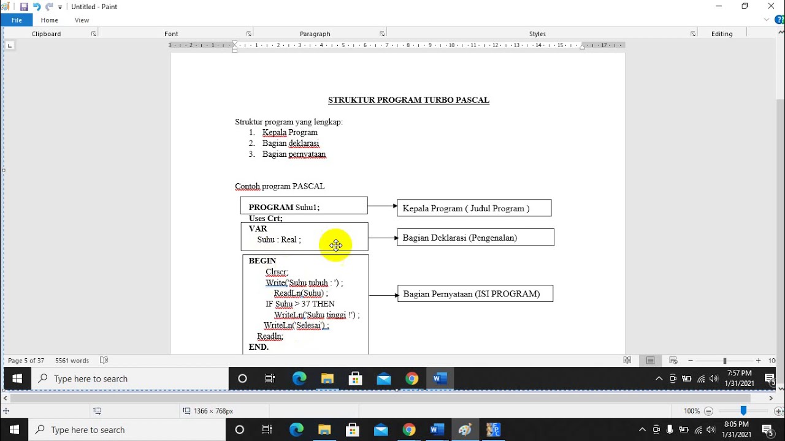This screenshot has width=785, height=441.
Task: Click the 'PROGRAM Suhu1;' line in the document
Action: point(284,207)
